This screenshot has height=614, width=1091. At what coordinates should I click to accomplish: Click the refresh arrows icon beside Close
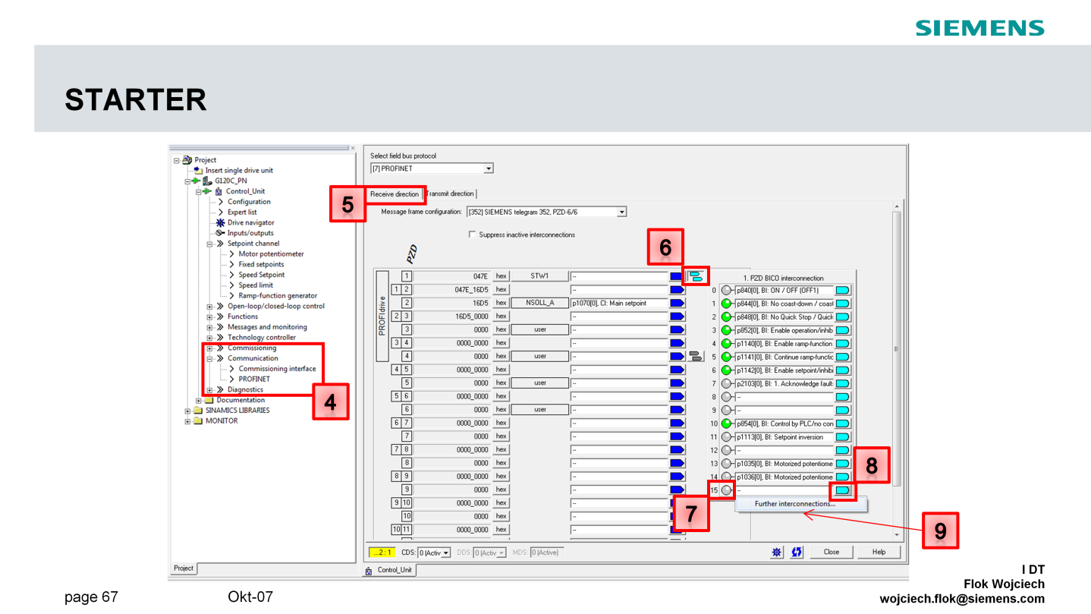[797, 553]
